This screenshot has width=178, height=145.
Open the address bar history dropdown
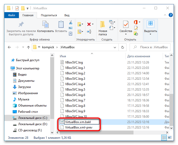coord(115,47)
